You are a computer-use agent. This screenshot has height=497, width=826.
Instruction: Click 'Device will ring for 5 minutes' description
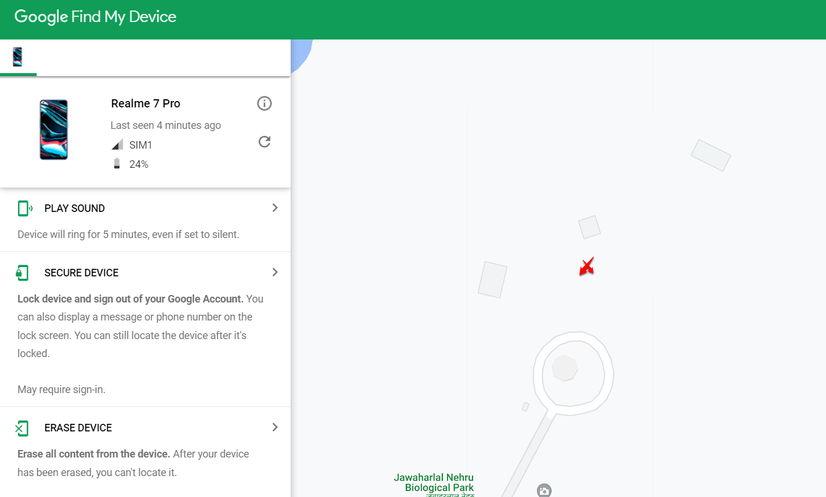(x=128, y=235)
